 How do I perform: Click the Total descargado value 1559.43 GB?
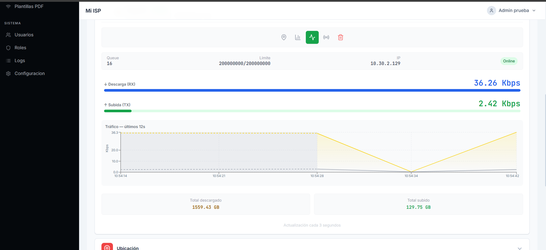[x=206, y=207]
